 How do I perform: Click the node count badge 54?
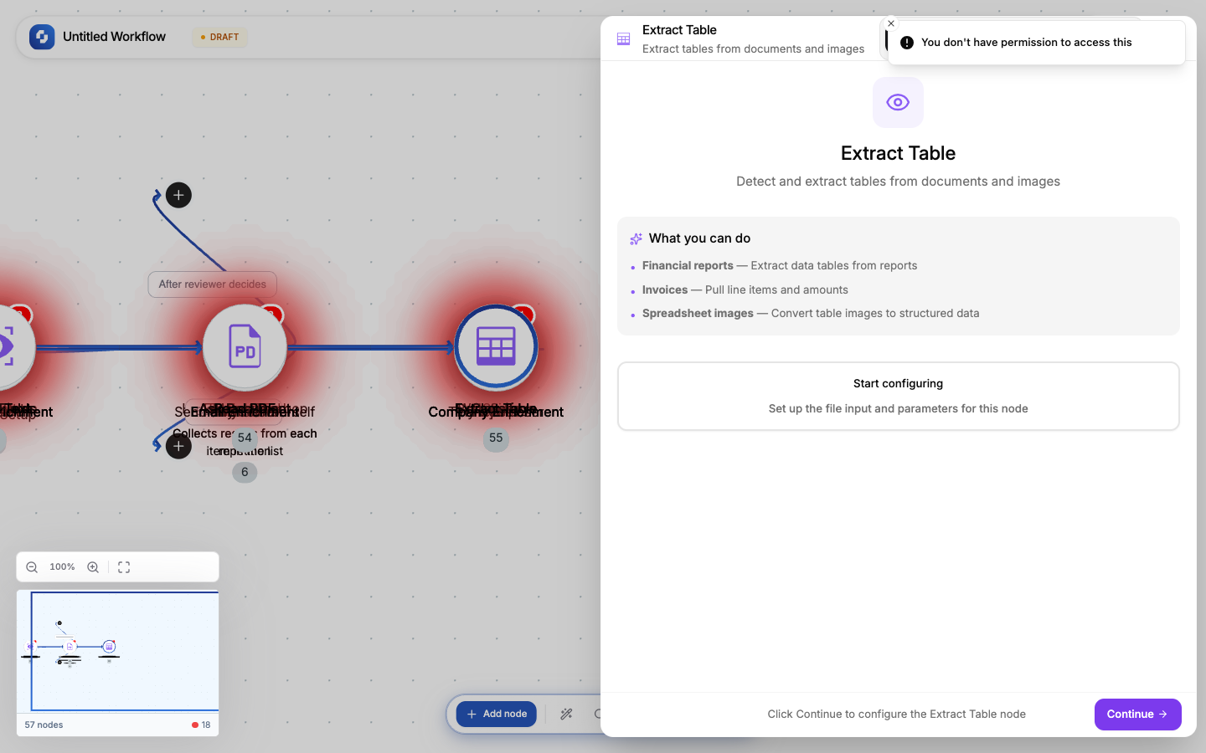tap(245, 438)
